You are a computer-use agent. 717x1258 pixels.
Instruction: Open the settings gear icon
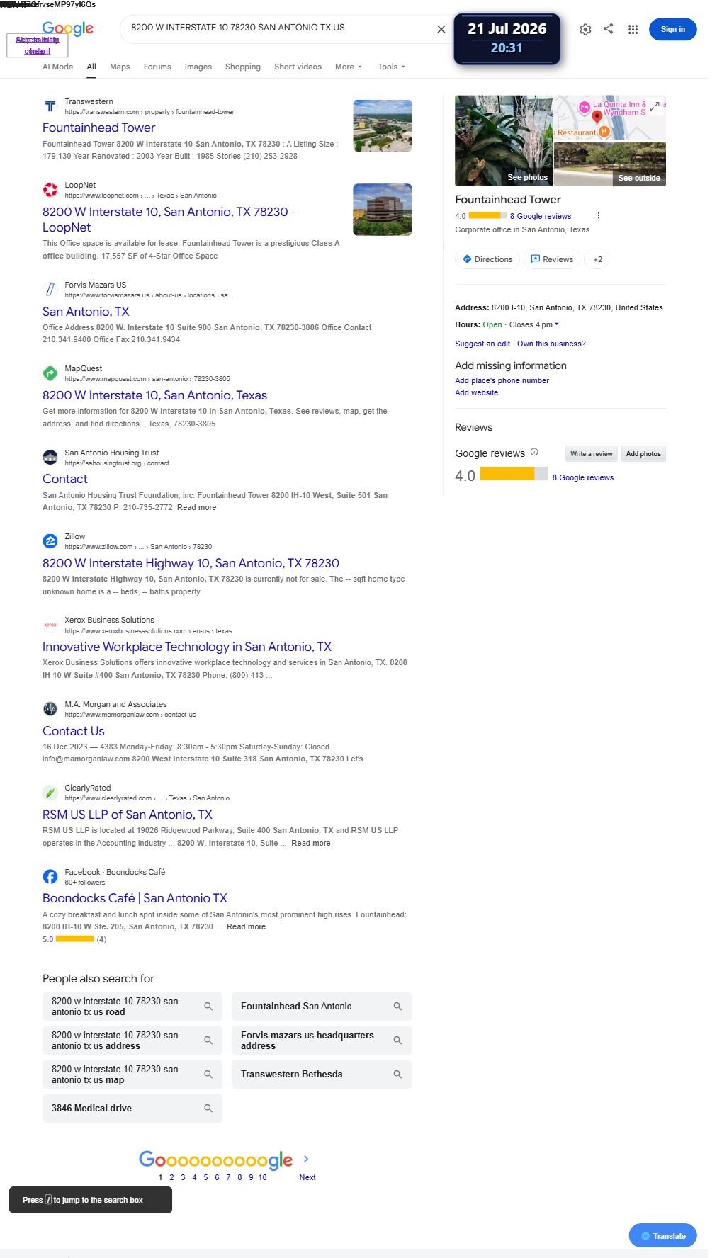click(x=585, y=29)
